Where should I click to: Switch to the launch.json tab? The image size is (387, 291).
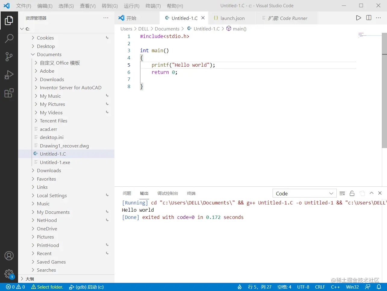click(x=232, y=18)
